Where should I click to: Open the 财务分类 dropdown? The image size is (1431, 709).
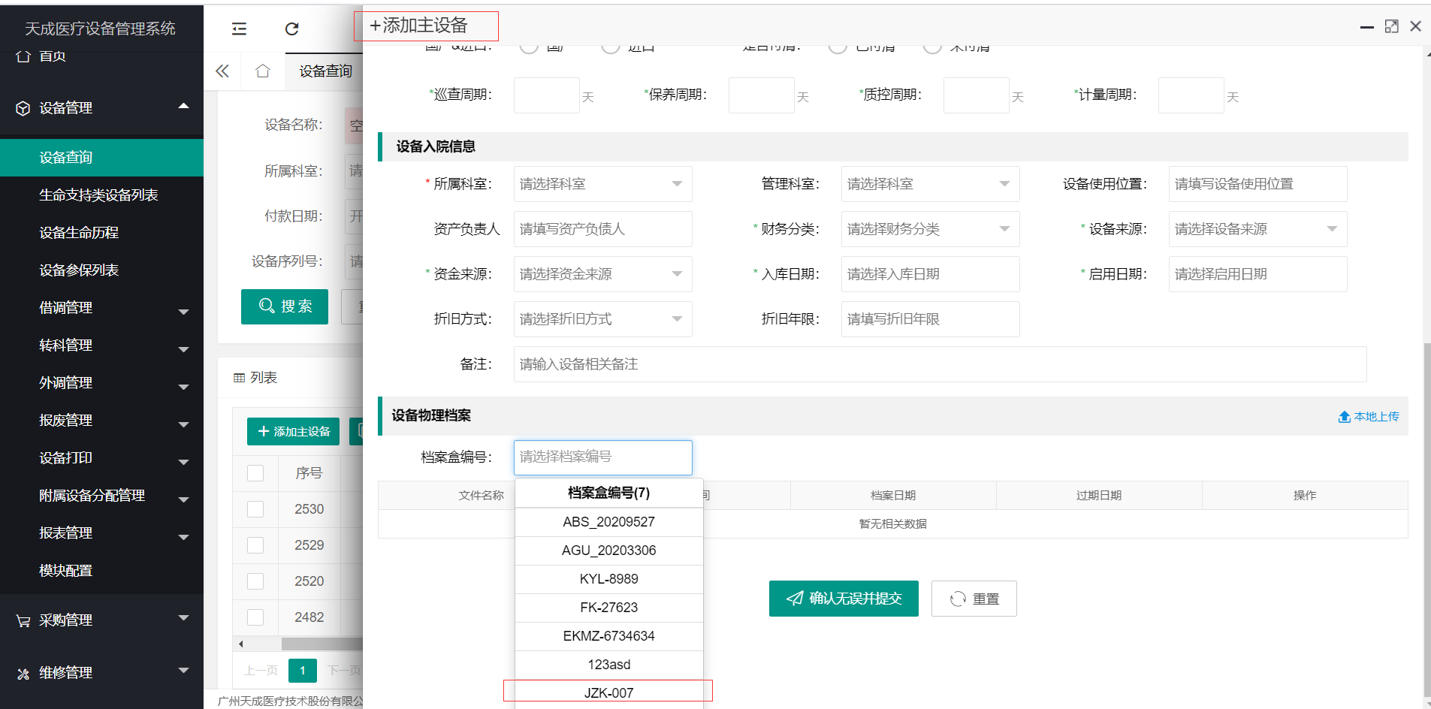(x=930, y=229)
